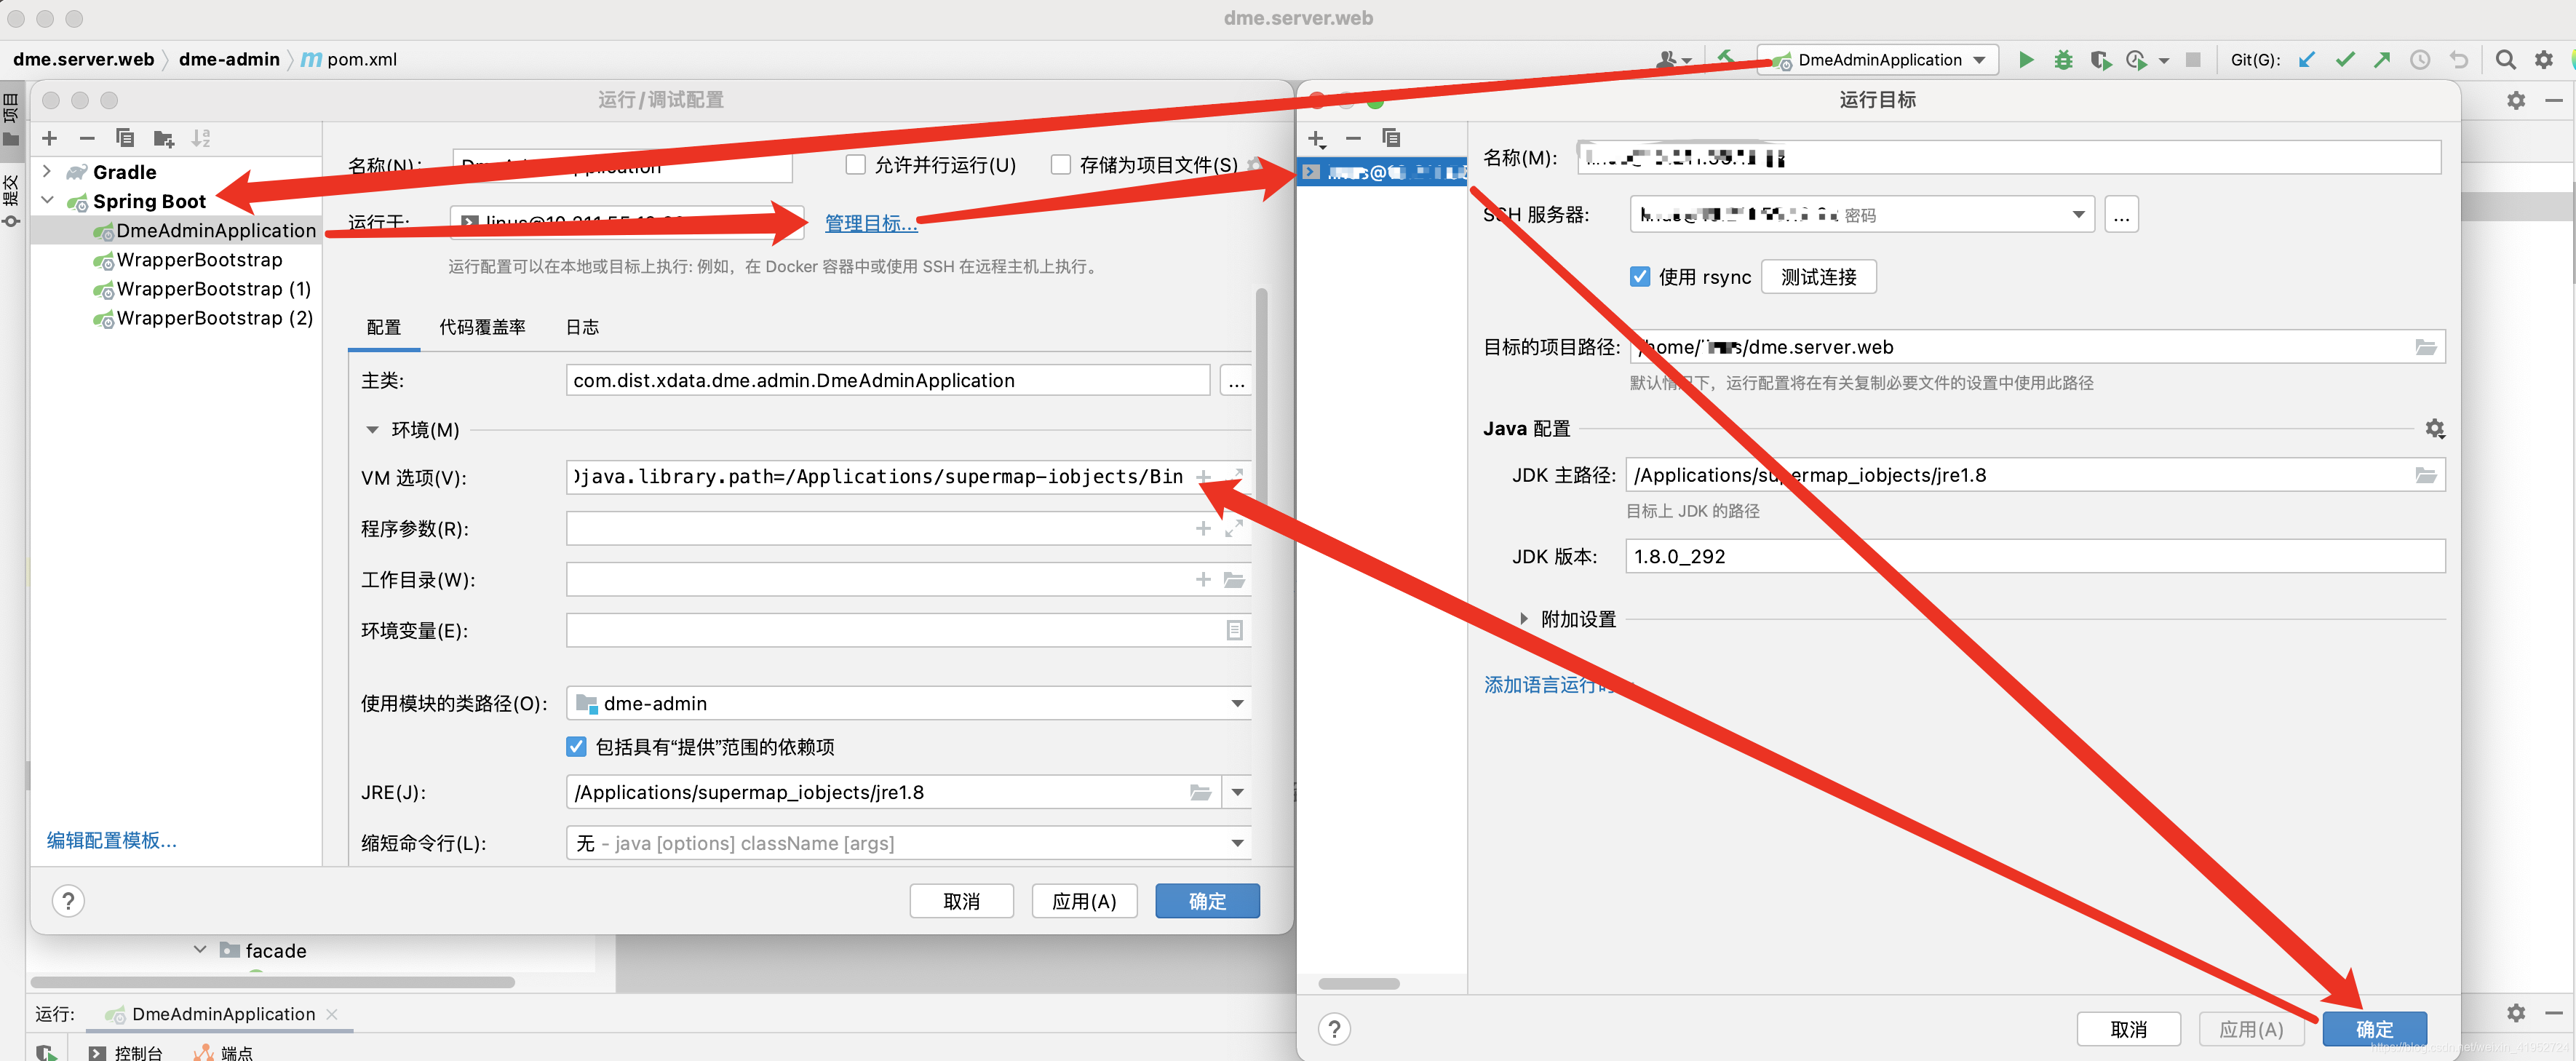
Task: Switch to the 日志 tab
Action: [x=582, y=327]
